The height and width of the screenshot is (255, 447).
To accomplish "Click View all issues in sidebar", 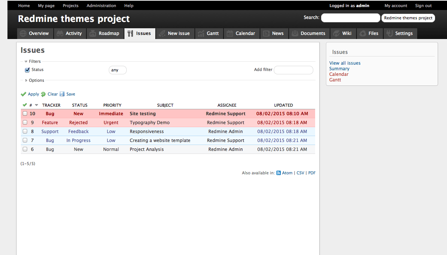I will pos(345,63).
